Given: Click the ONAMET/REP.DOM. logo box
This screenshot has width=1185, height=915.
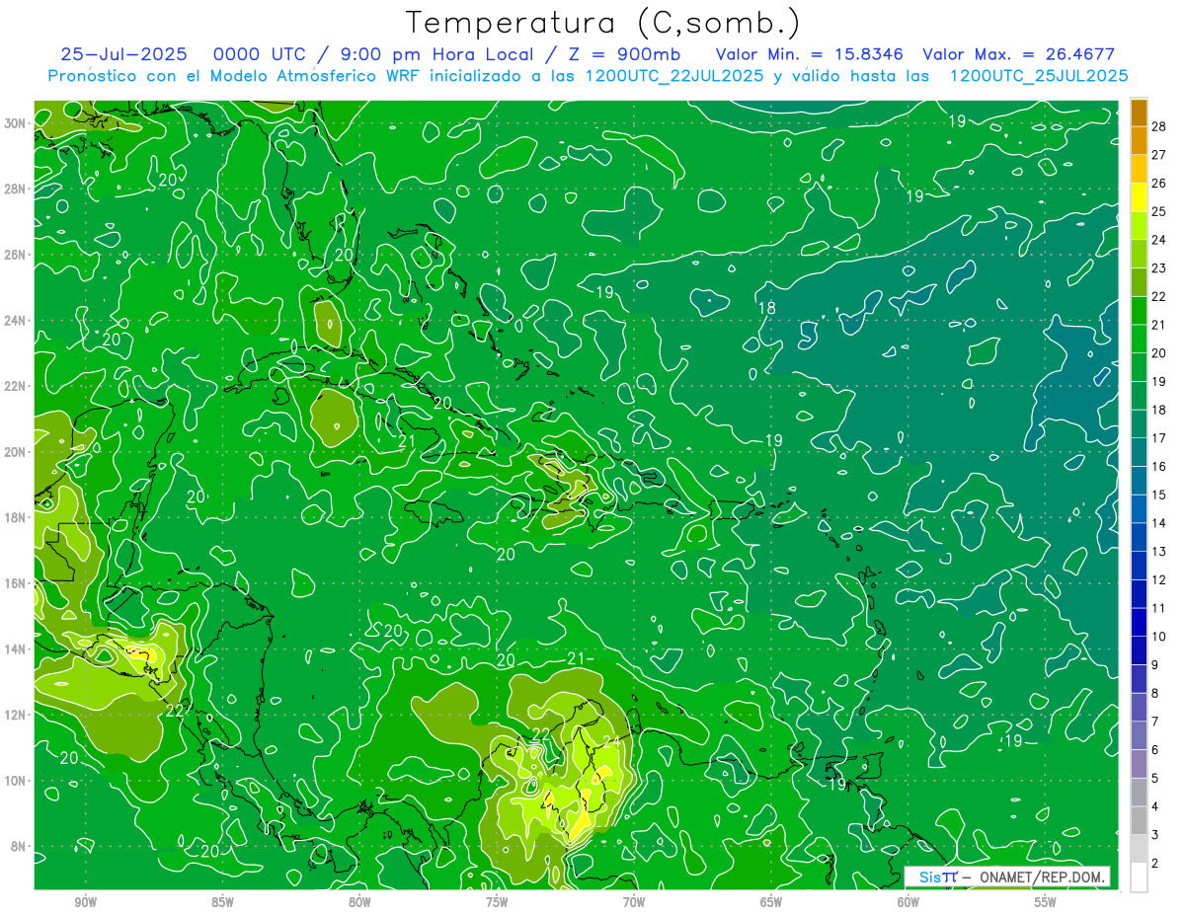Looking at the screenshot, I should tap(1008, 877).
